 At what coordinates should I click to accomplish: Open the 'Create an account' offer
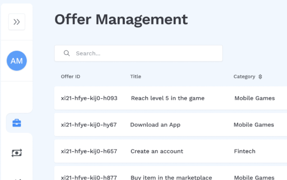coord(157,151)
